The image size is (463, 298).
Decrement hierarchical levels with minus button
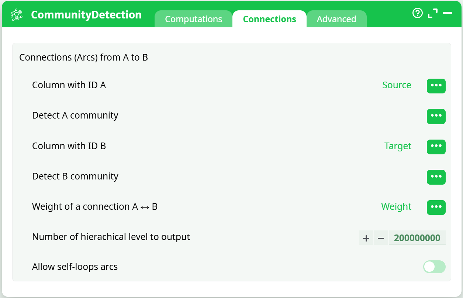click(x=381, y=237)
